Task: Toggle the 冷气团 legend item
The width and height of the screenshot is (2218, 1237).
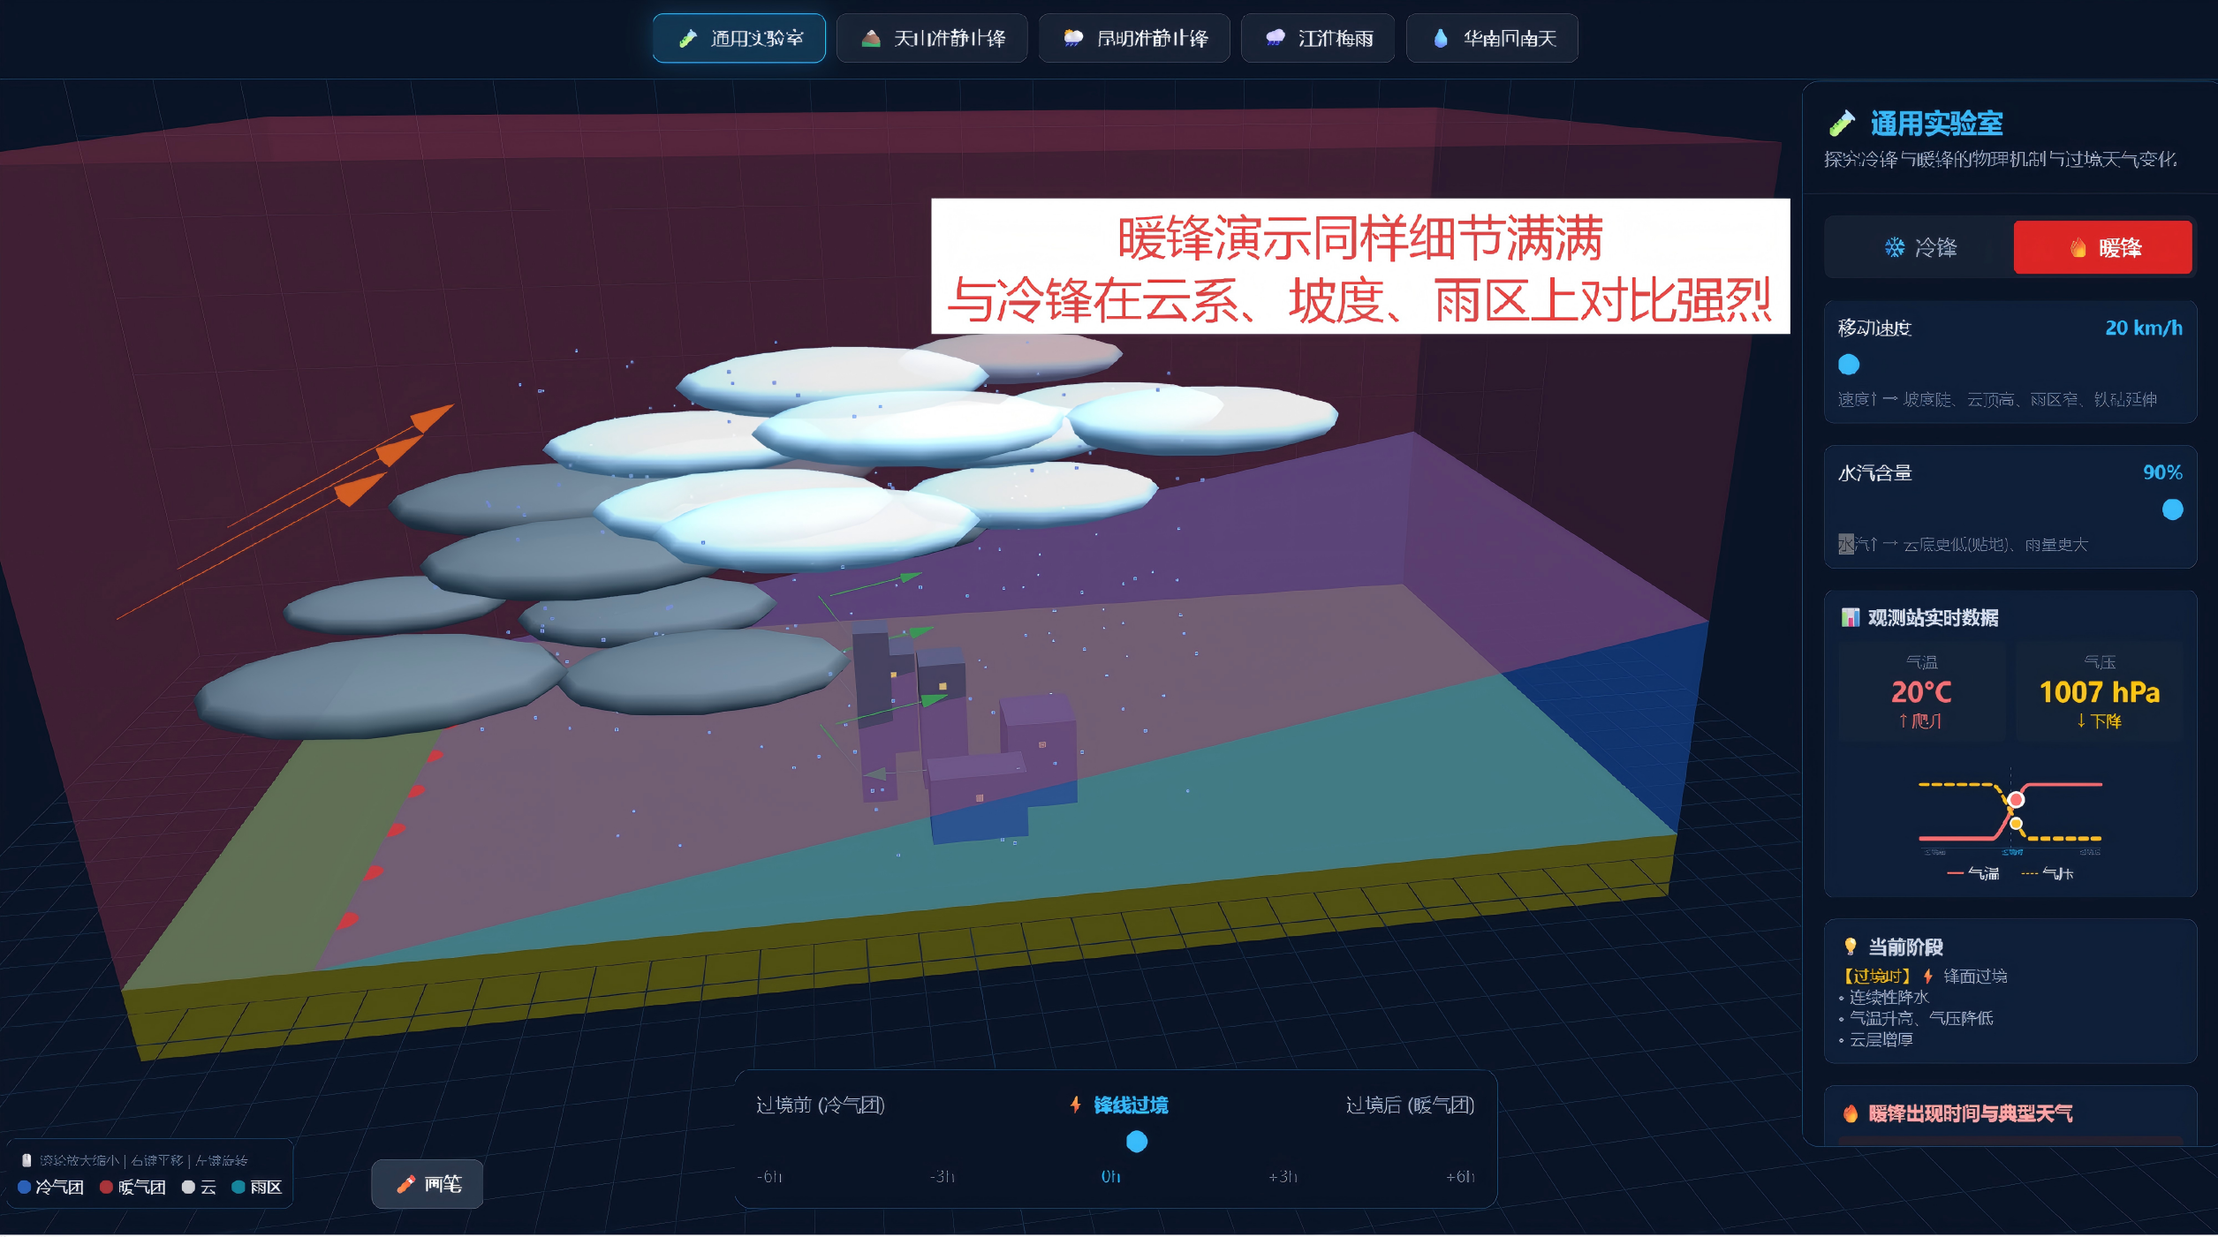Action: pyautogui.click(x=51, y=1187)
